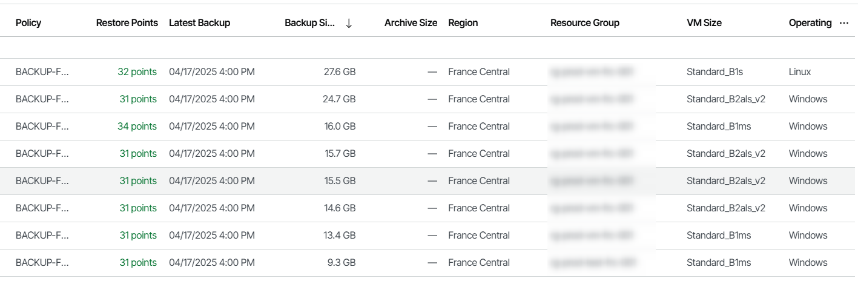858x281 pixels.
Task: Click the 13.4 GB backup size cell
Action: tap(340, 236)
